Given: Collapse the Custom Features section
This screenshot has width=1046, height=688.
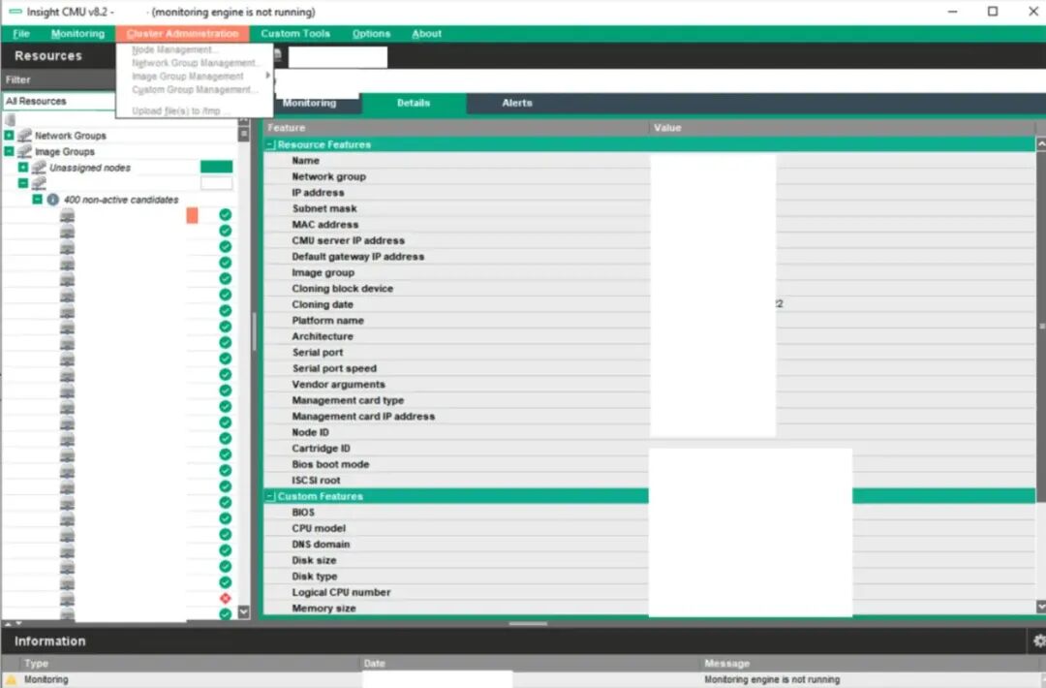Looking at the screenshot, I should pos(270,496).
